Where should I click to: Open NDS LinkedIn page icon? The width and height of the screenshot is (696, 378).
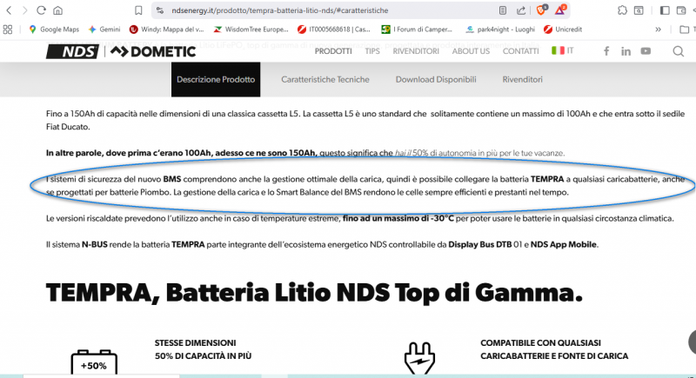pos(626,51)
